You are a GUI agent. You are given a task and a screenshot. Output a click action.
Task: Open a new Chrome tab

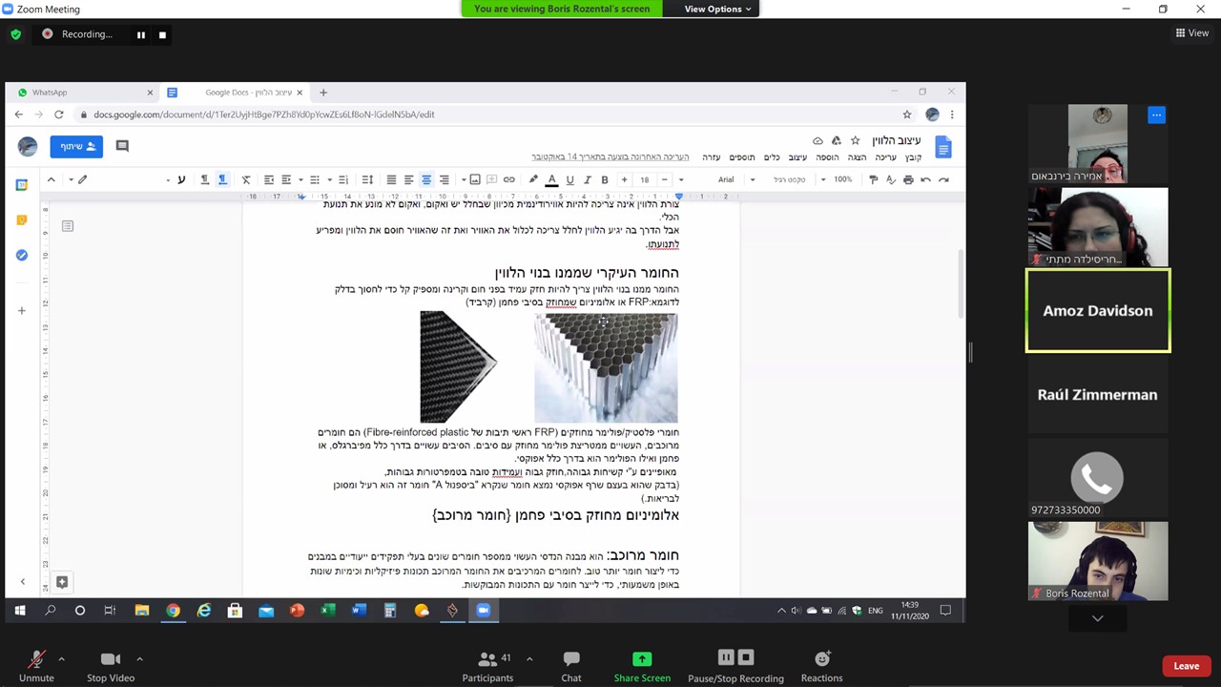point(323,93)
